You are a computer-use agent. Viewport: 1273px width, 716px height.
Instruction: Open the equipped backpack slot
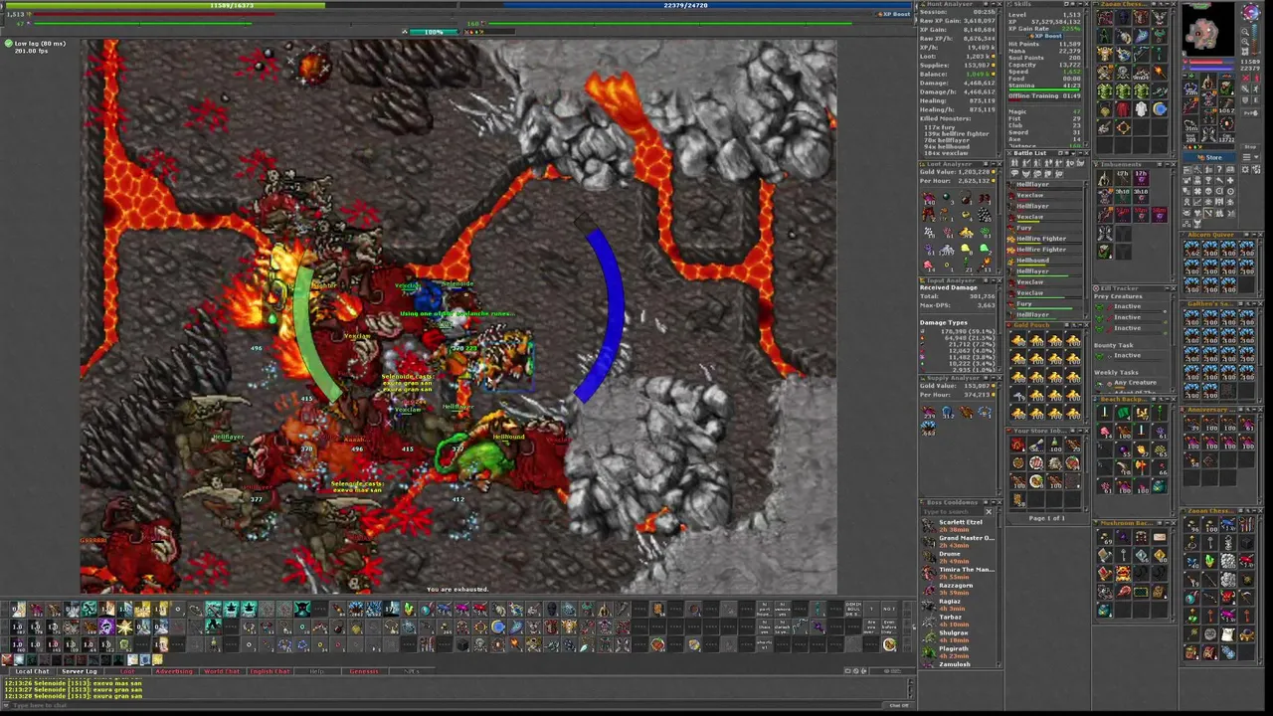1226,87
